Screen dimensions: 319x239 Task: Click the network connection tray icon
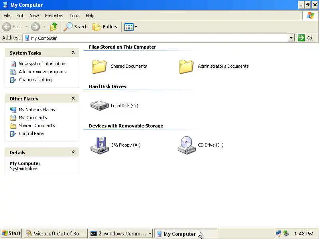coord(278,233)
